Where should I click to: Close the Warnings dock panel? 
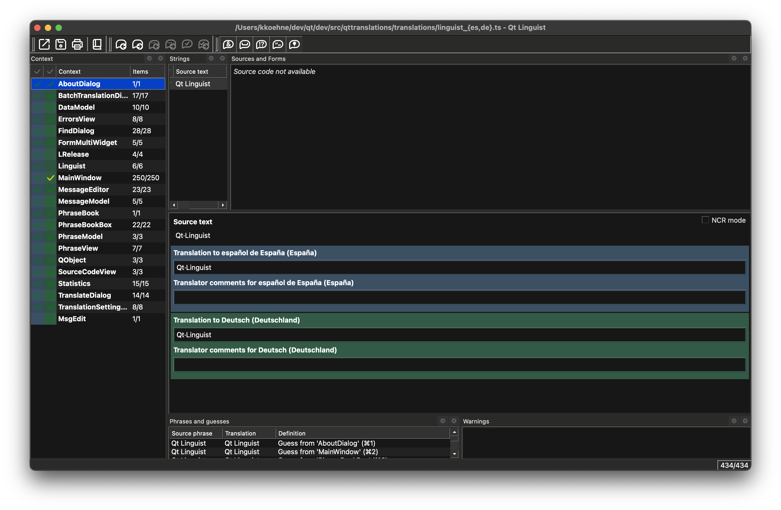point(745,421)
